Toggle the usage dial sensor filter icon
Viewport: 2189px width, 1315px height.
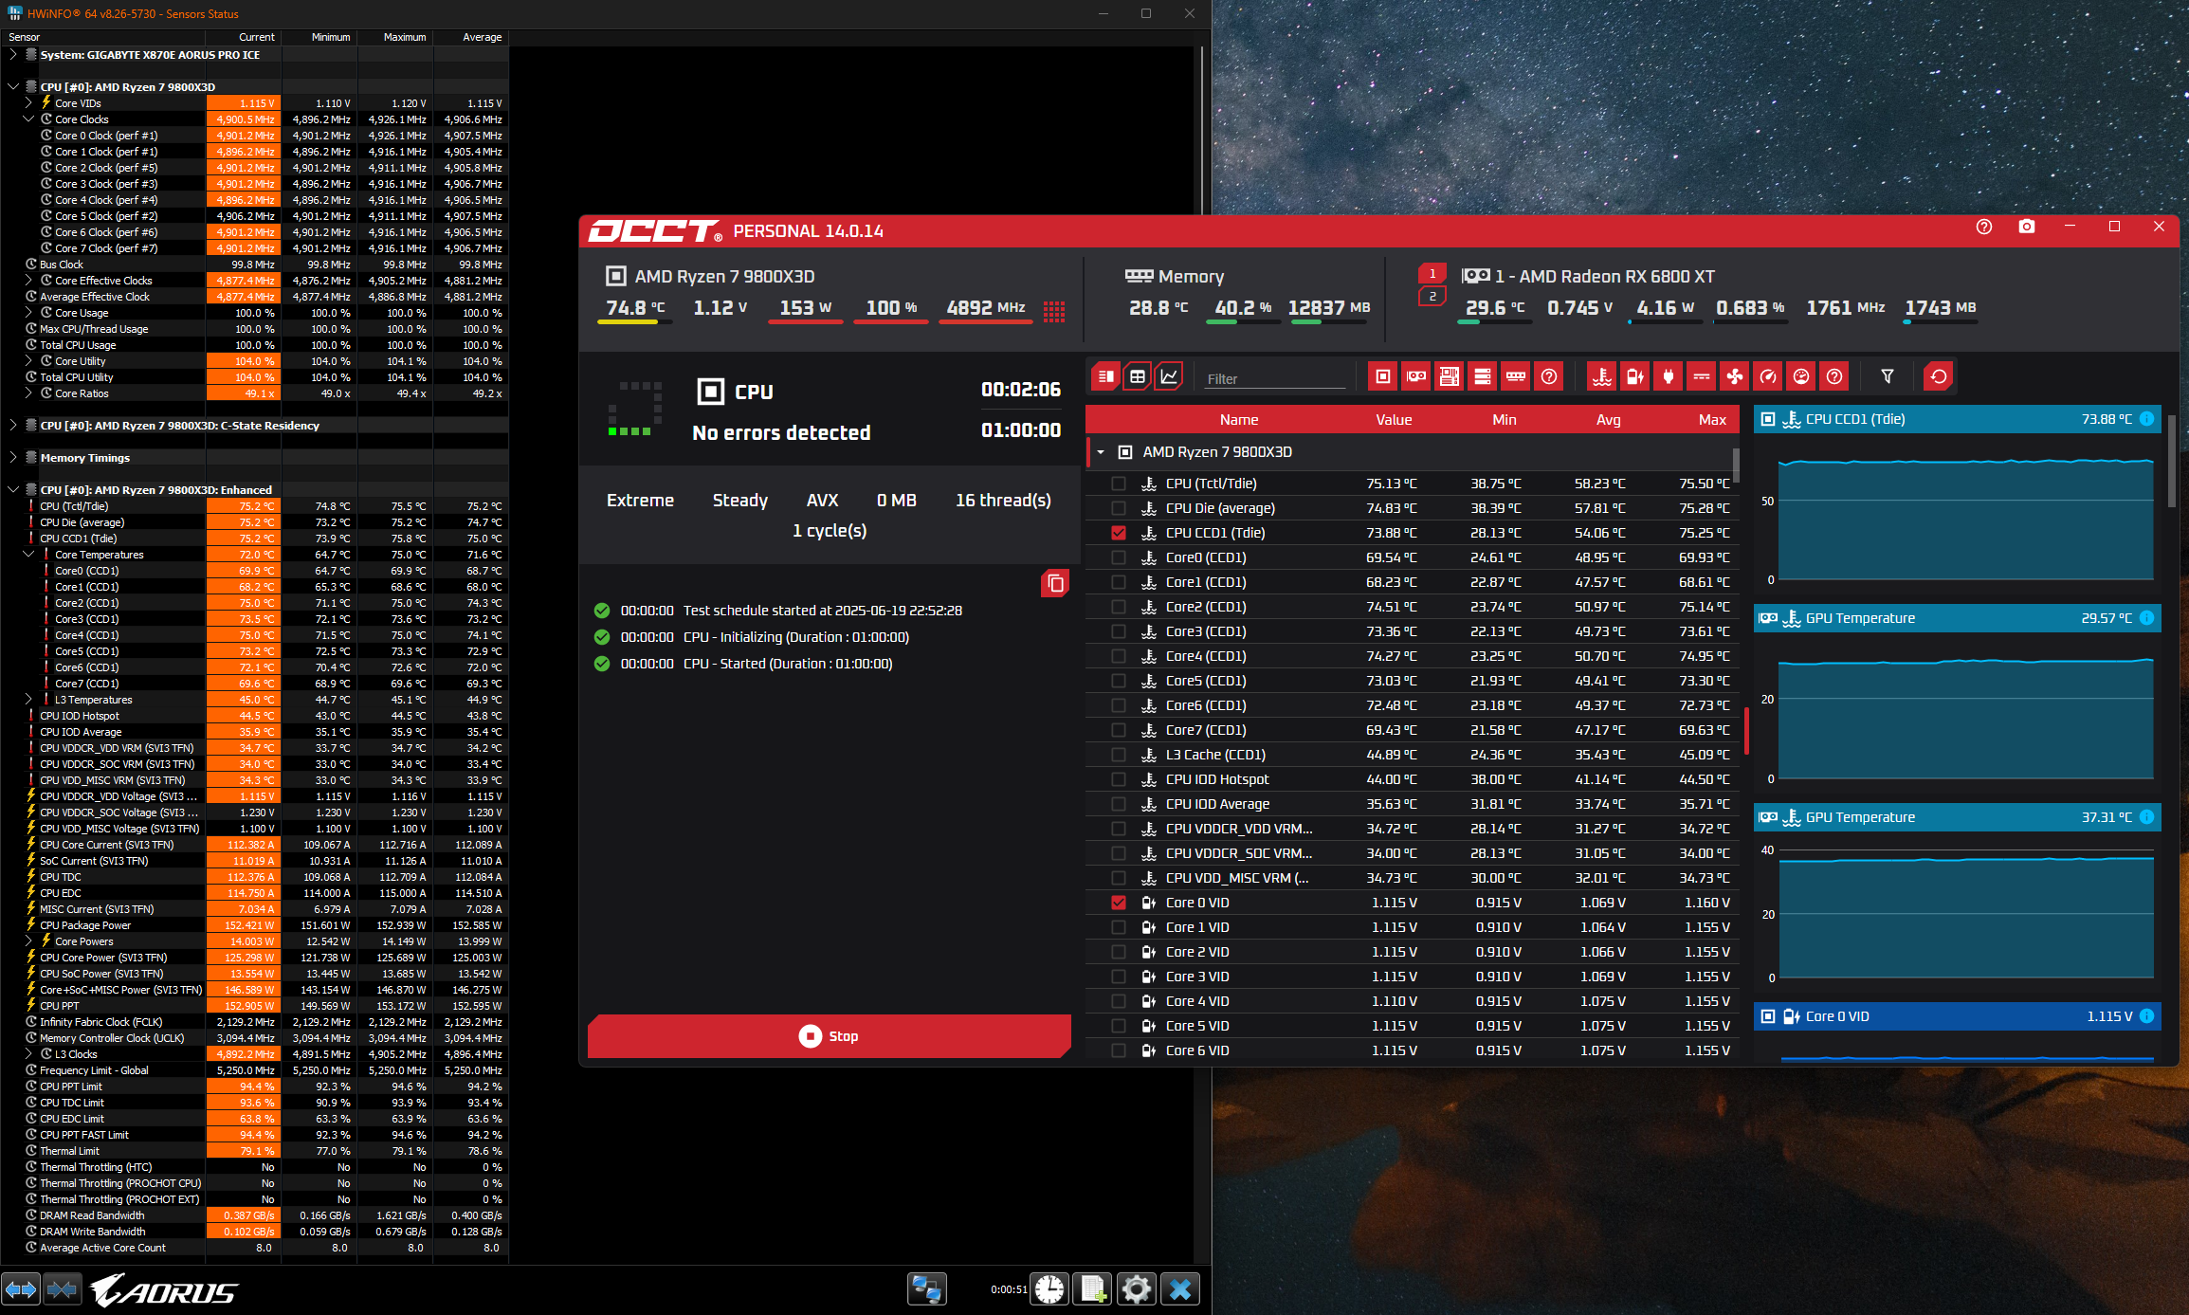click(1801, 376)
